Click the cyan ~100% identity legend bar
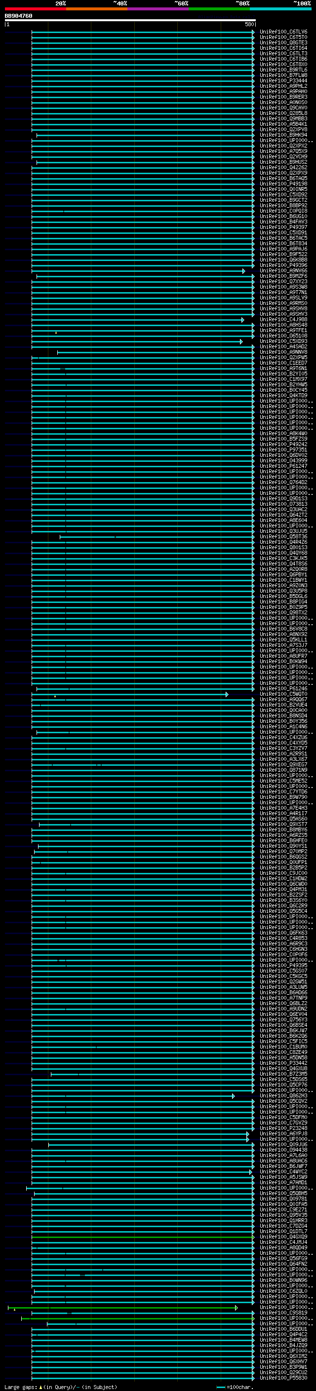Screen dimensions: 316x1391 point(281,9)
